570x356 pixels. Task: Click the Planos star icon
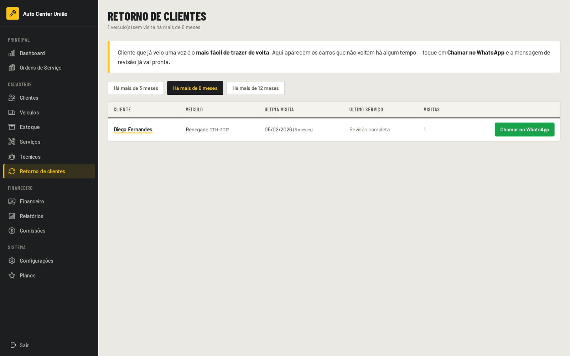click(12, 276)
